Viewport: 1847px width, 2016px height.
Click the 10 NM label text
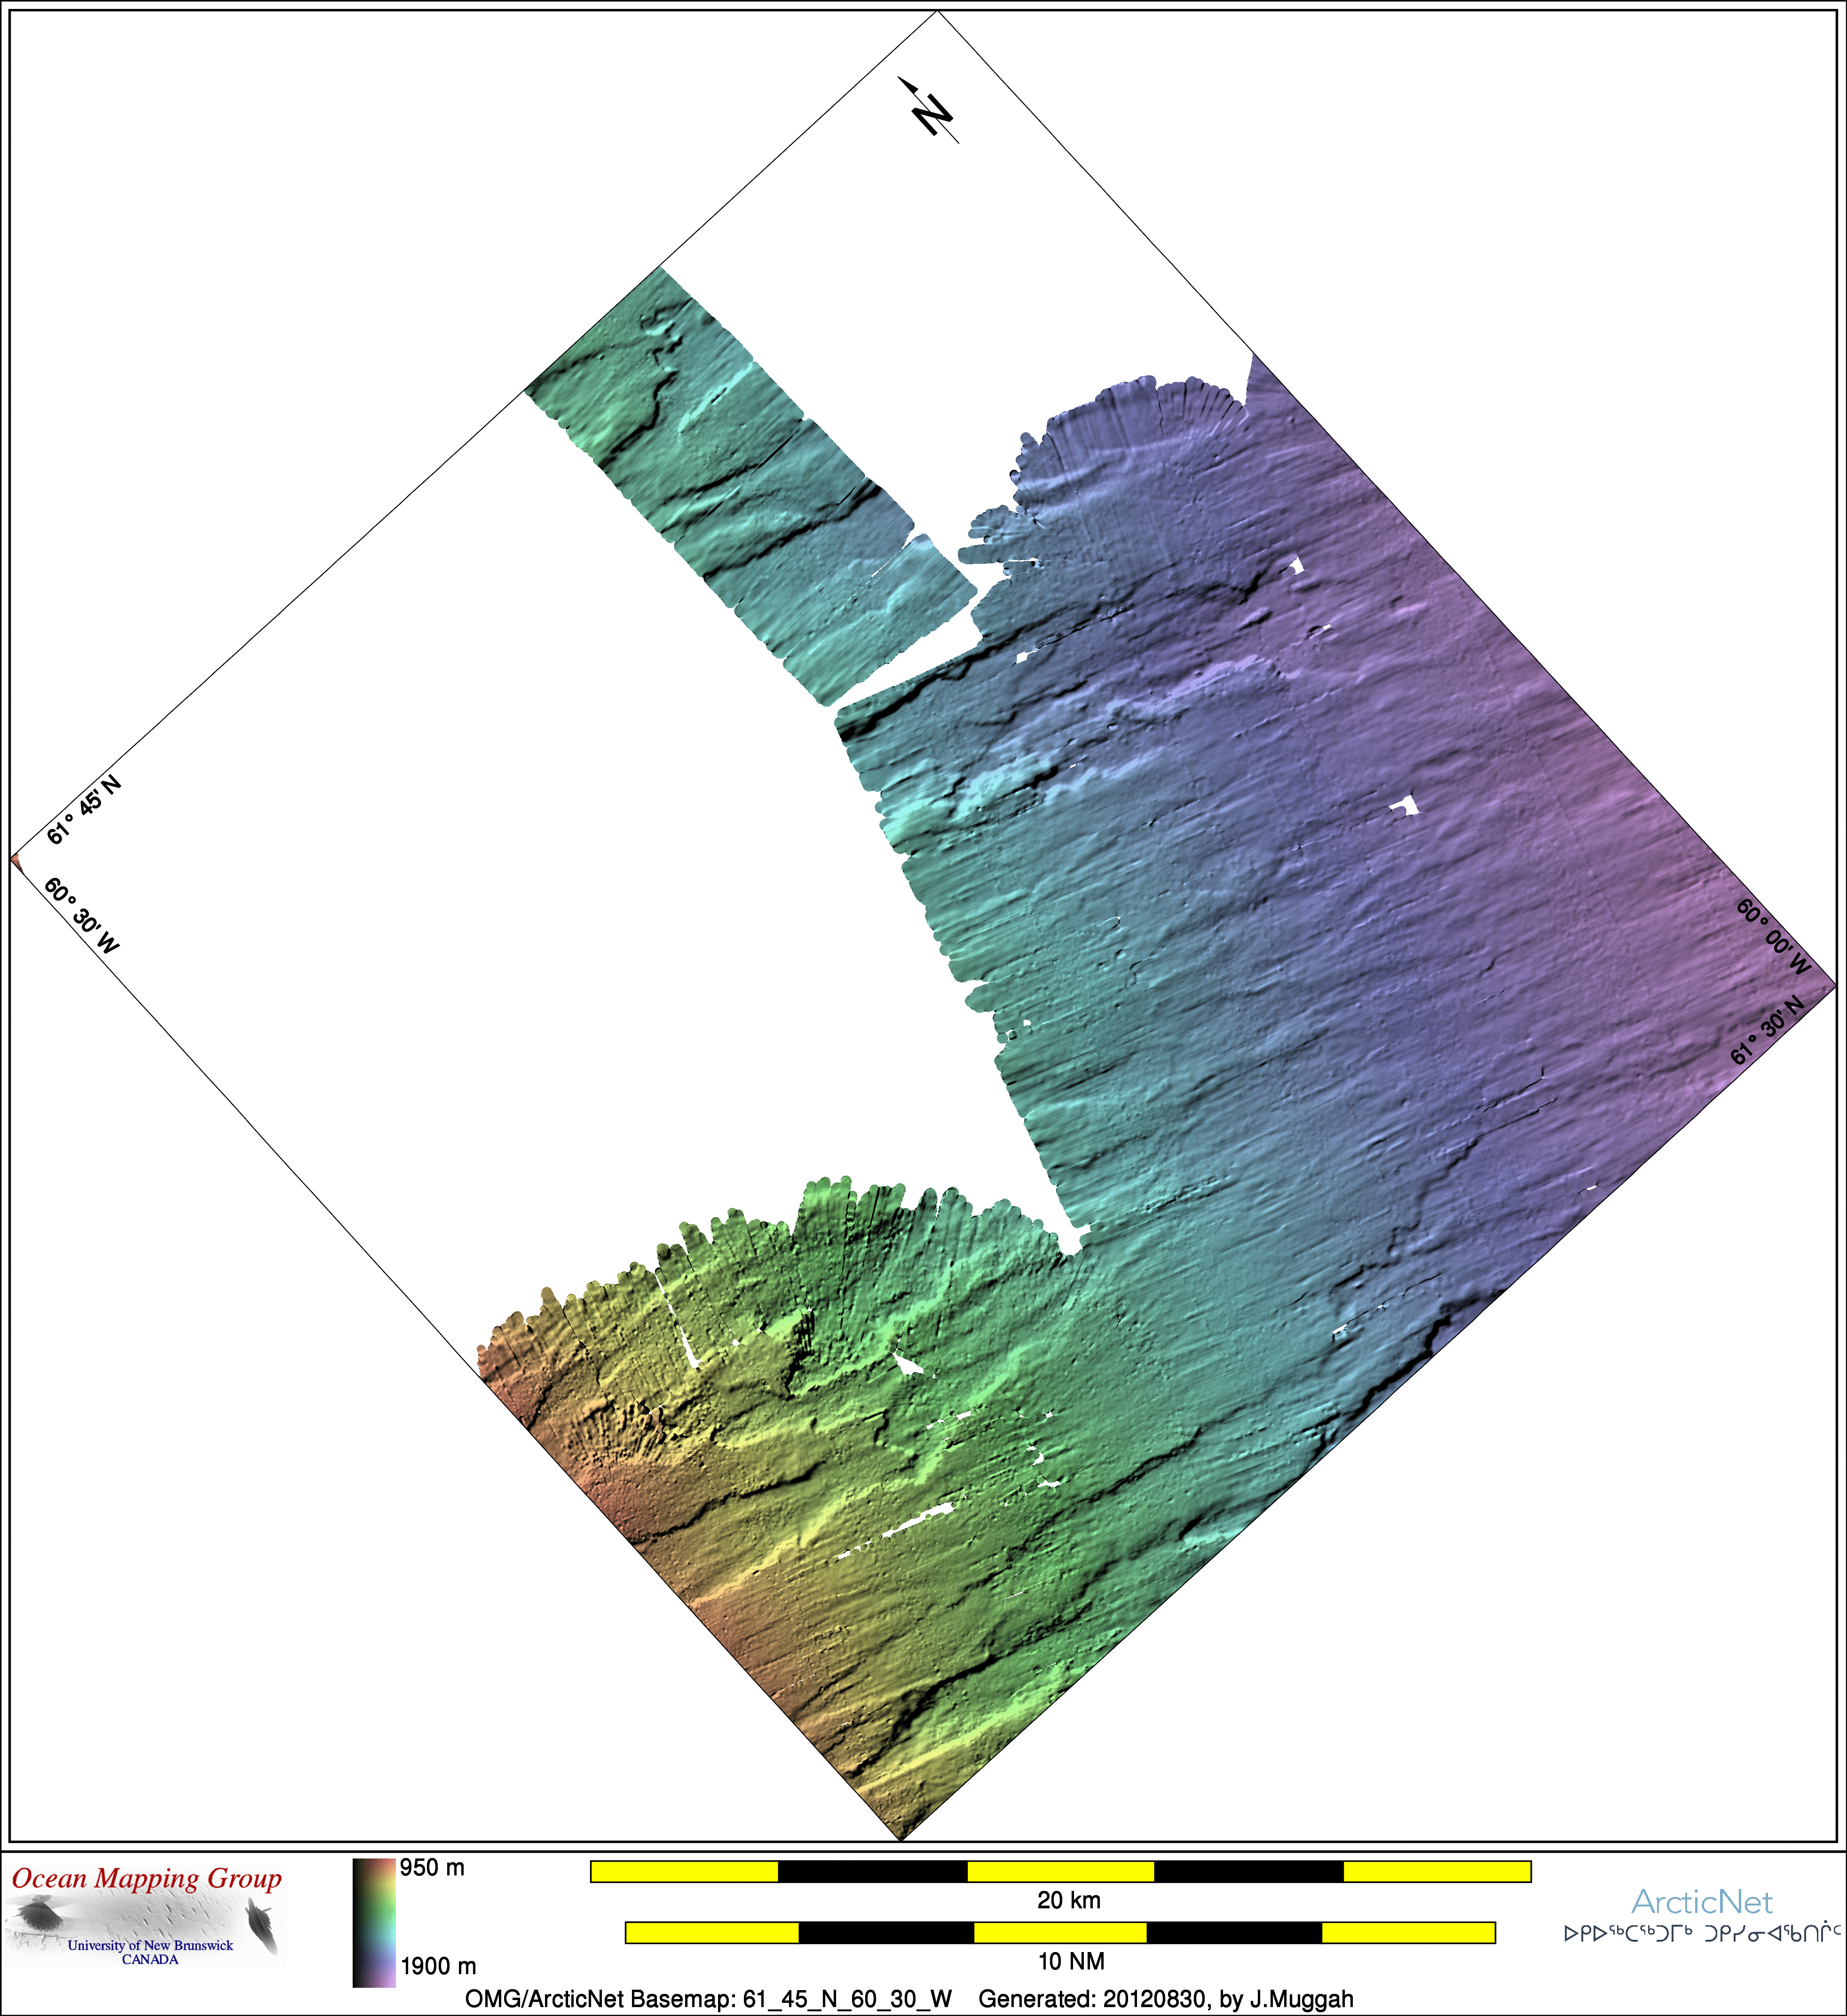tap(1071, 1962)
